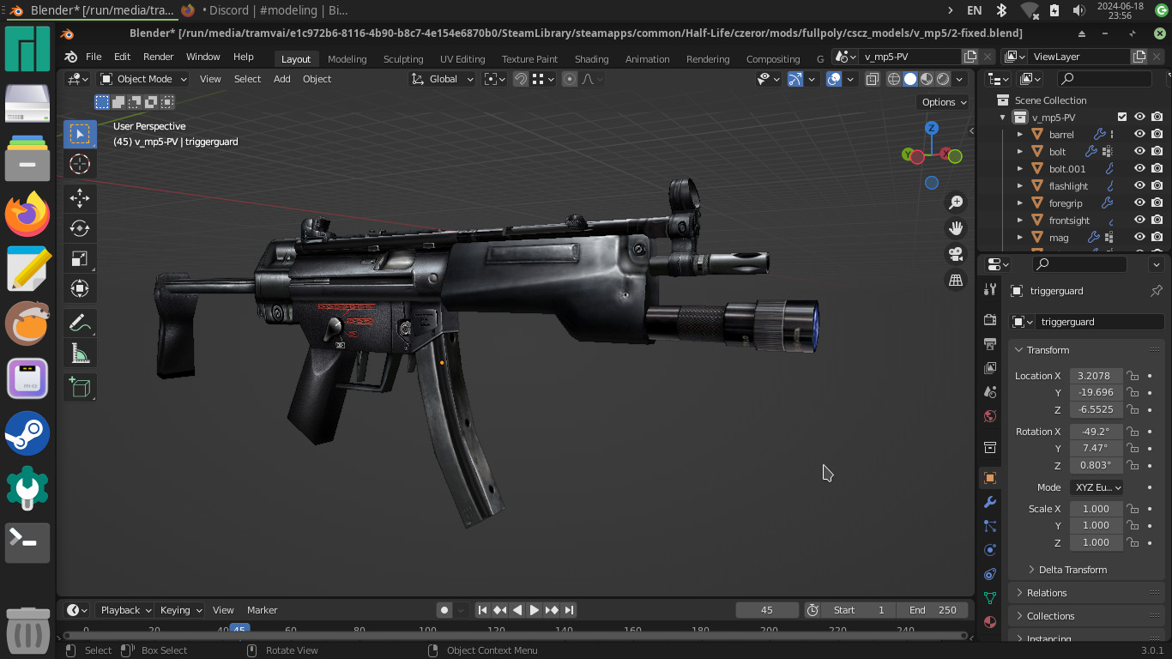Hide the bolt object in viewport
This screenshot has height=659, width=1172.
(x=1139, y=151)
